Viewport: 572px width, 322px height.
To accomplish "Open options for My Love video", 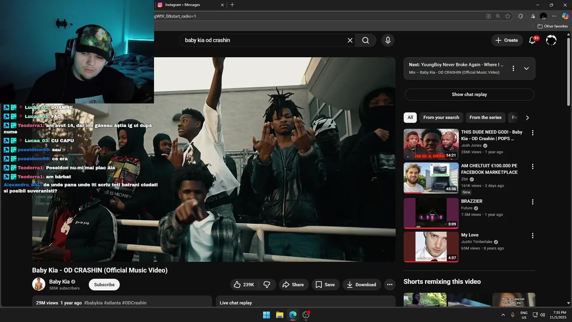I will 532,236.
